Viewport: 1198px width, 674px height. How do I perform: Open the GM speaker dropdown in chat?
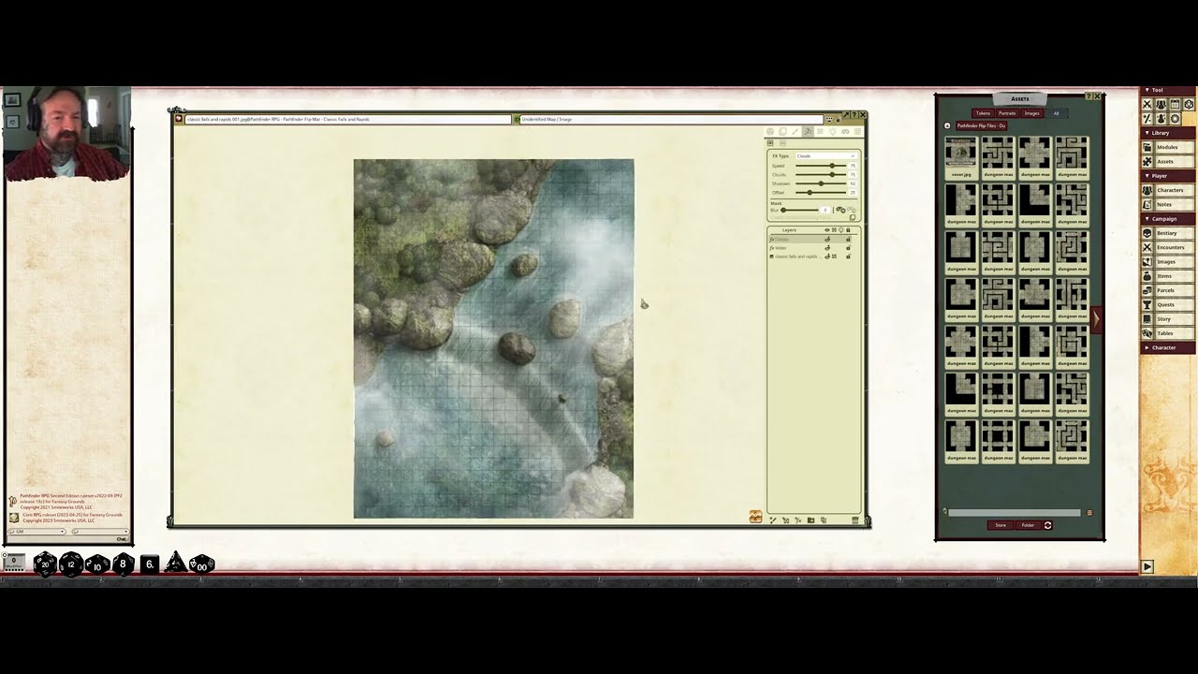pyautogui.click(x=36, y=532)
